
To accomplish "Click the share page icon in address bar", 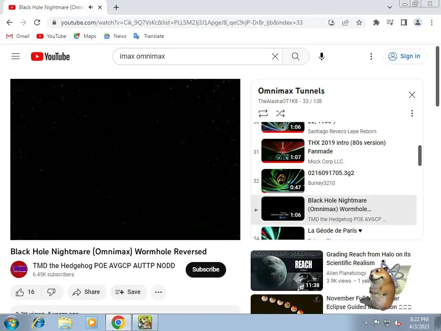I will [345, 22].
